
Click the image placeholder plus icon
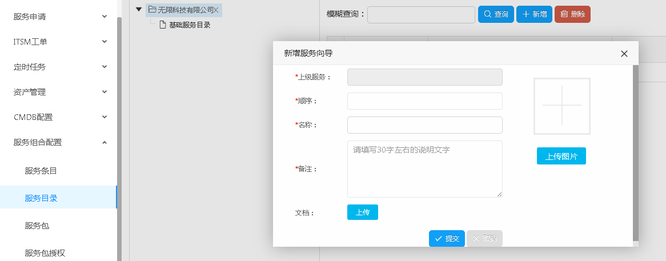pos(561,106)
